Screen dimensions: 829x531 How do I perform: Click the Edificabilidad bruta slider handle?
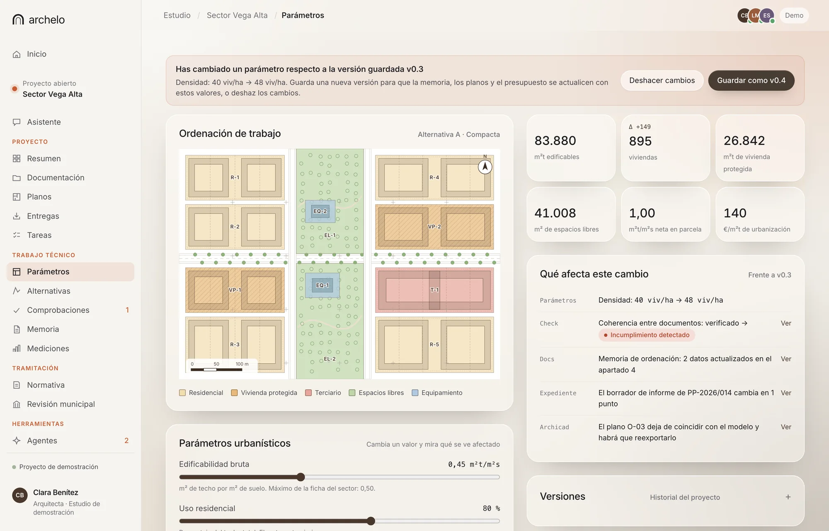(x=301, y=477)
